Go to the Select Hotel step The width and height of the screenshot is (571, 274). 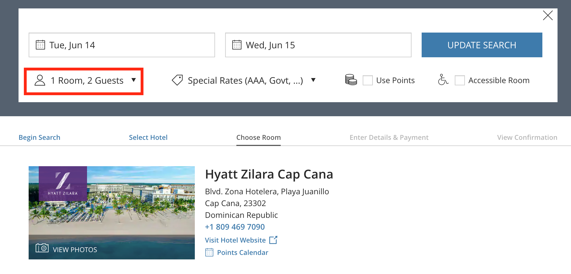(x=148, y=137)
